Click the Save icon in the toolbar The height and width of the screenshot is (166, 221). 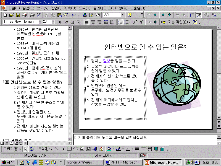(18, 15)
